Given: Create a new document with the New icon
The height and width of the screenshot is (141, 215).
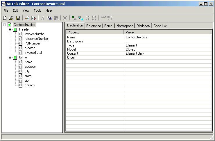Looking at the screenshot, I should [5, 18].
